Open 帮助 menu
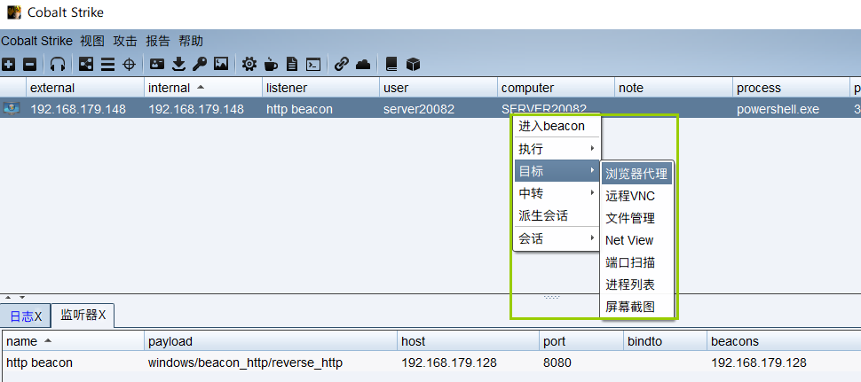The height and width of the screenshot is (382, 861). click(191, 41)
